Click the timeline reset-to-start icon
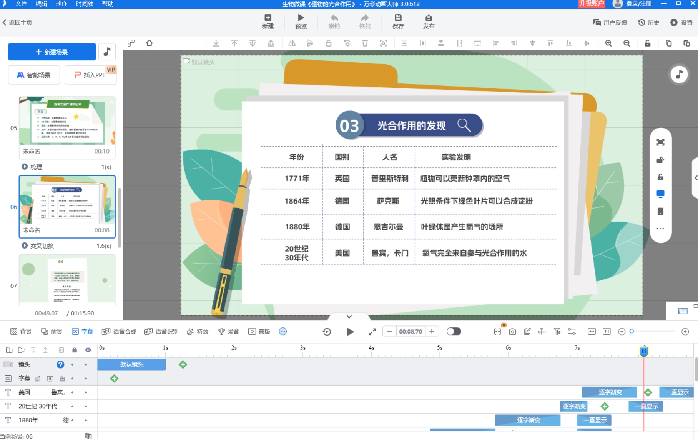Screen dimensions: 698x439 (327, 332)
